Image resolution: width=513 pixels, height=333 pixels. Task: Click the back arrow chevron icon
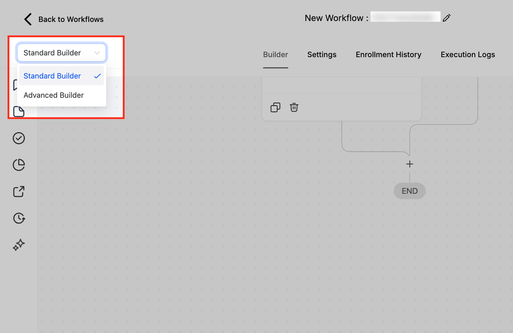point(28,19)
